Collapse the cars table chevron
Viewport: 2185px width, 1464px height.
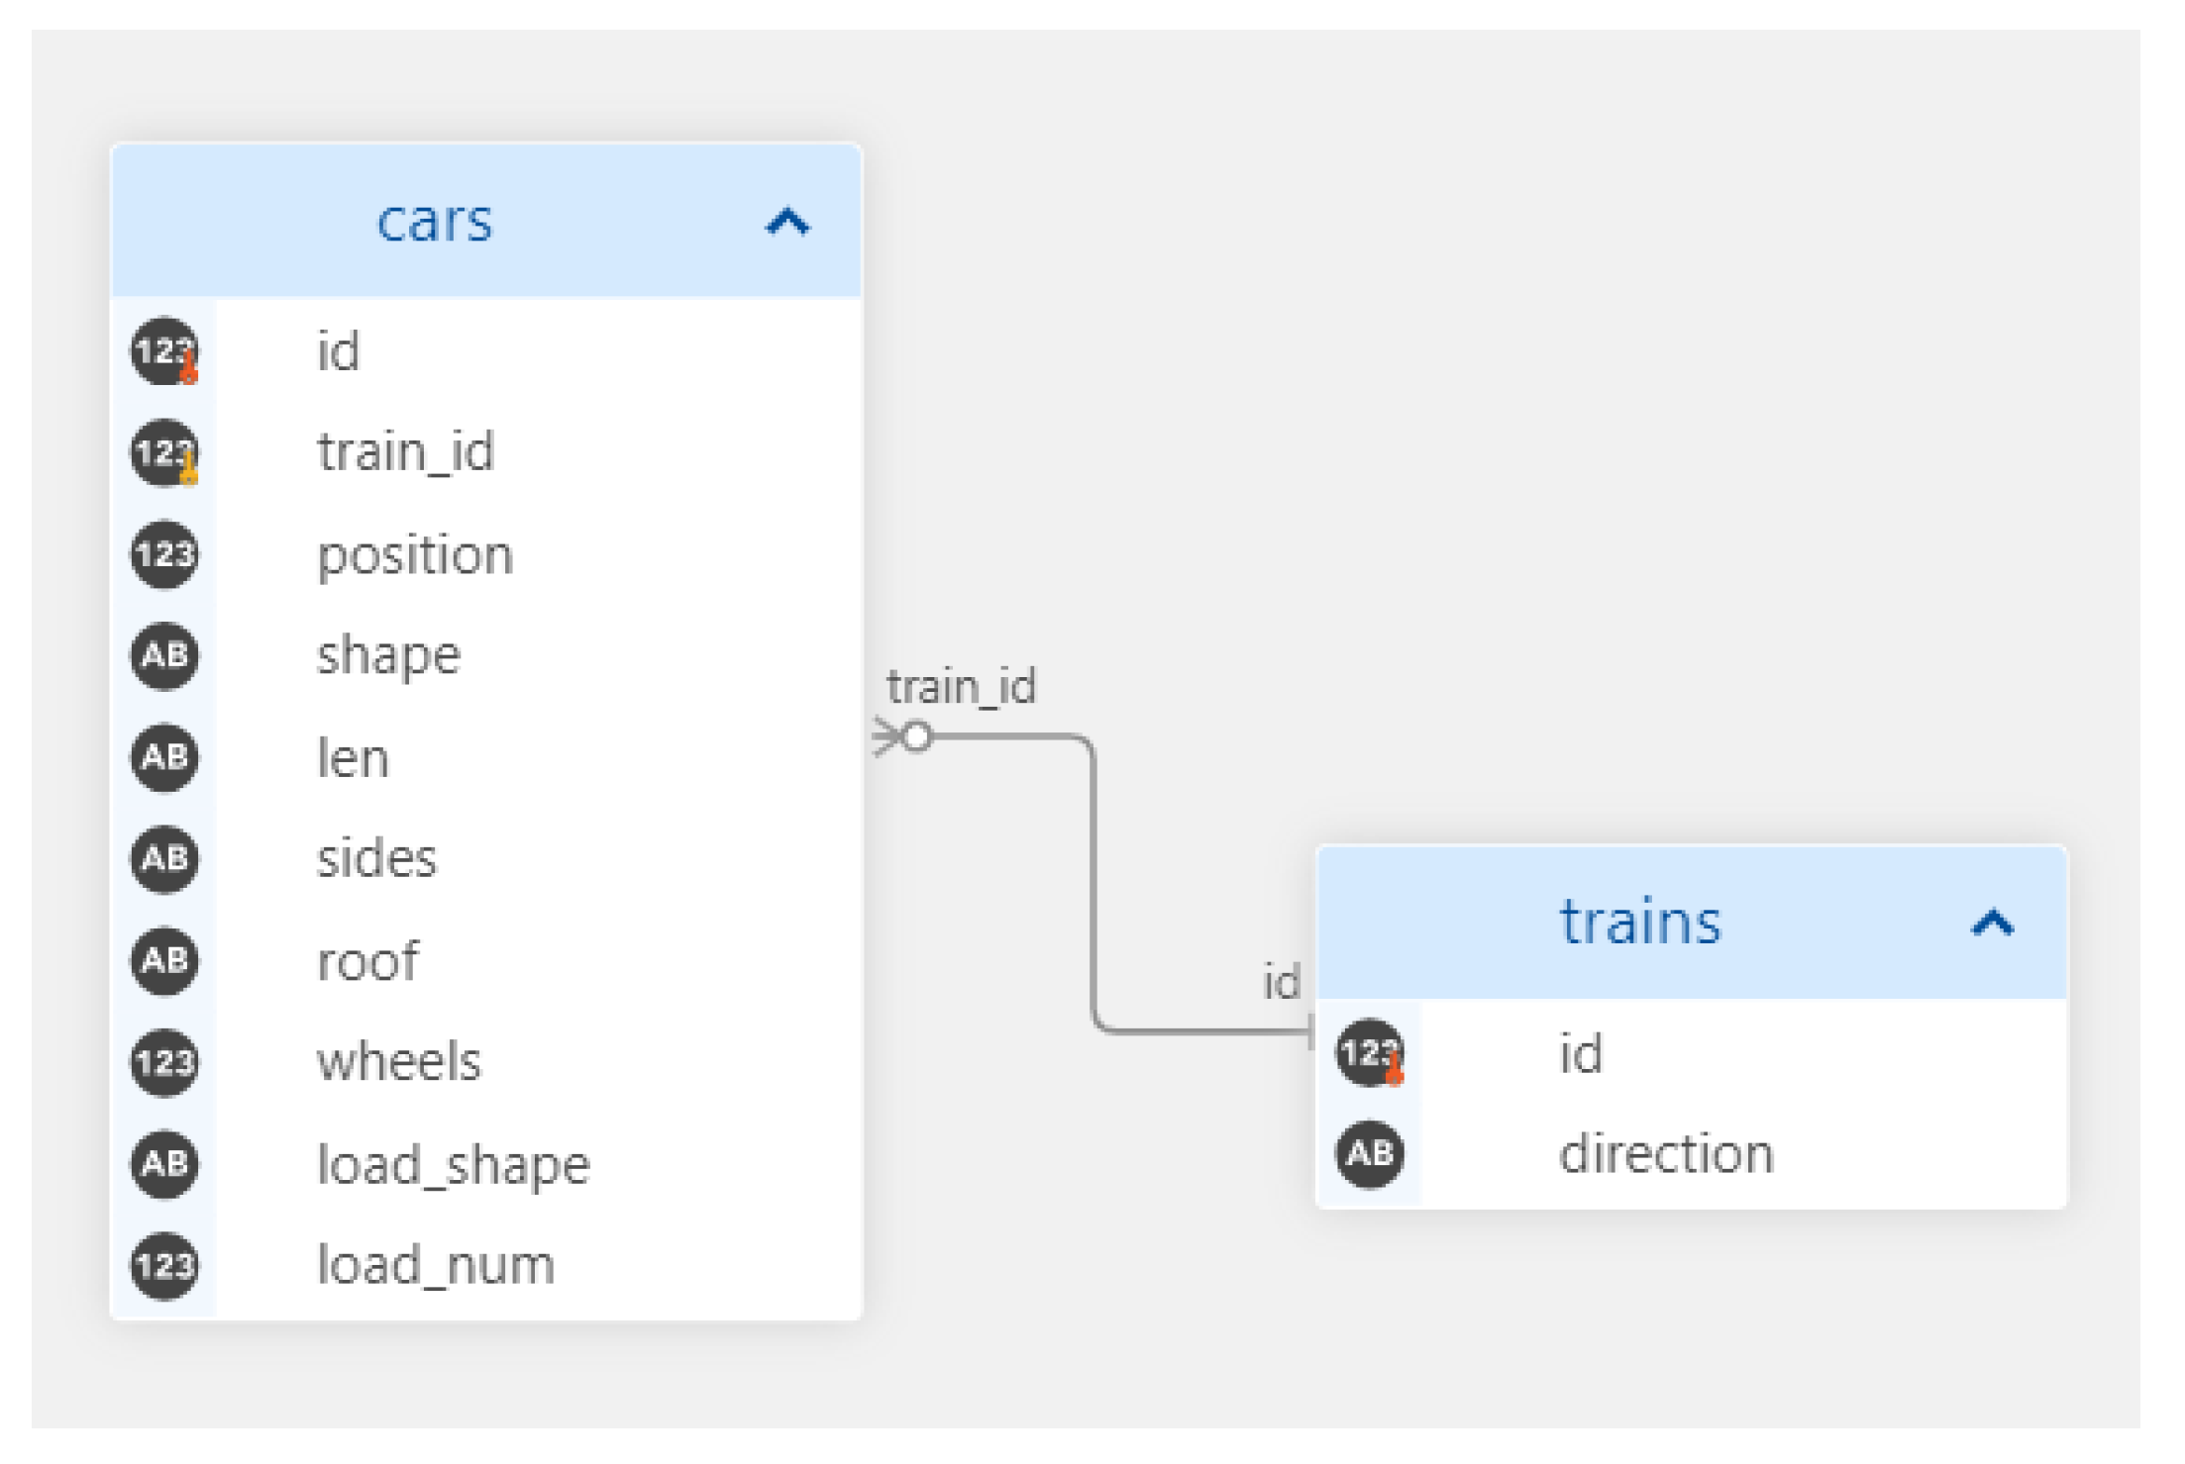click(787, 222)
